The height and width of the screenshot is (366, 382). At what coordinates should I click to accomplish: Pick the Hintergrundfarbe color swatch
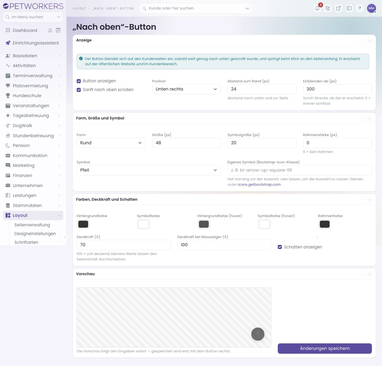[83, 224]
